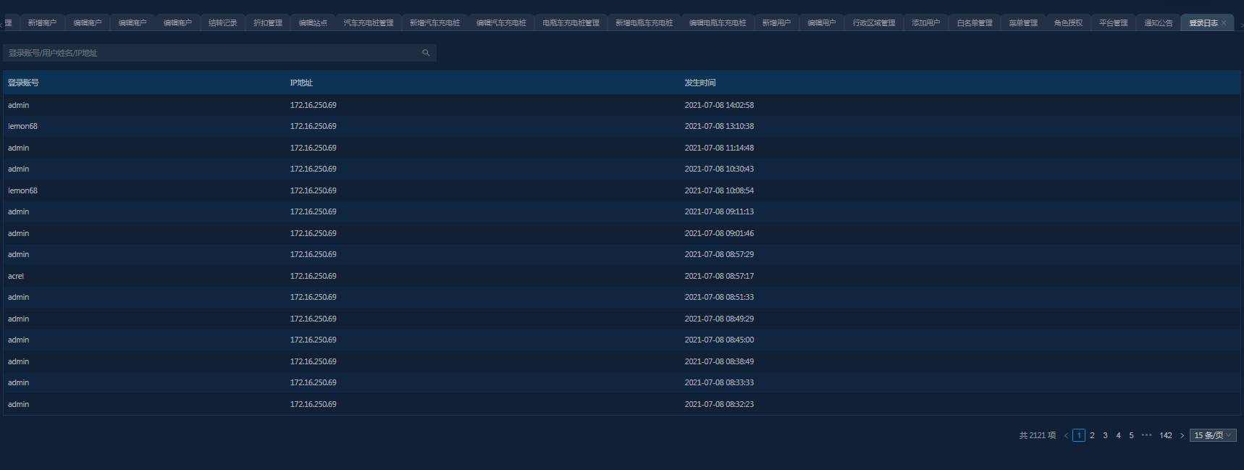Go to page 5
1244x470 pixels.
click(1131, 435)
